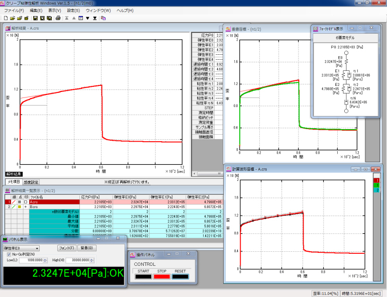The image size is (387, 297).
Task: Click the フォント(F) button
Action: click(66, 248)
